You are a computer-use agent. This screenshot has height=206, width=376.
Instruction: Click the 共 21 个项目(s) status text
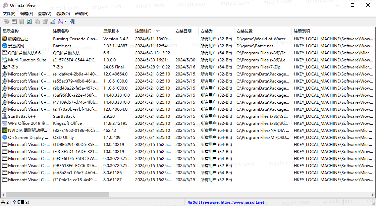tap(15, 202)
